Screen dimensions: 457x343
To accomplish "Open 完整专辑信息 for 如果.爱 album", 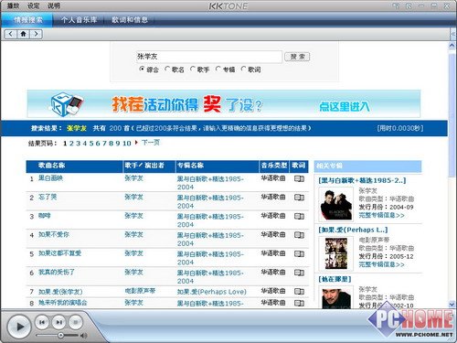I will click(x=381, y=264).
